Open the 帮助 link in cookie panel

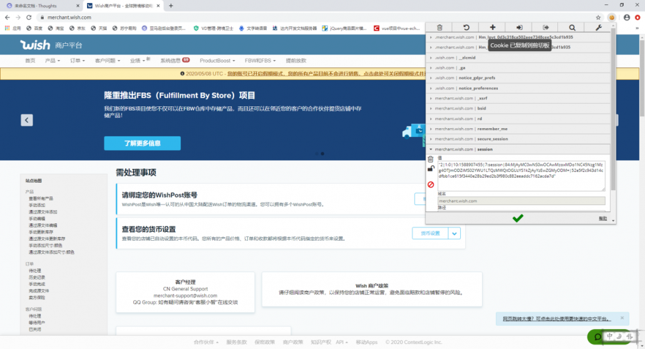(x=602, y=218)
